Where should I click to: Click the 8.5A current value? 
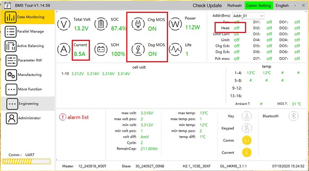tap(80, 54)
